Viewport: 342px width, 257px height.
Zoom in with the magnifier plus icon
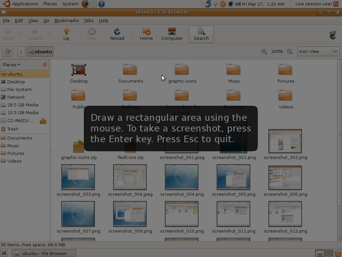[290, 52]
